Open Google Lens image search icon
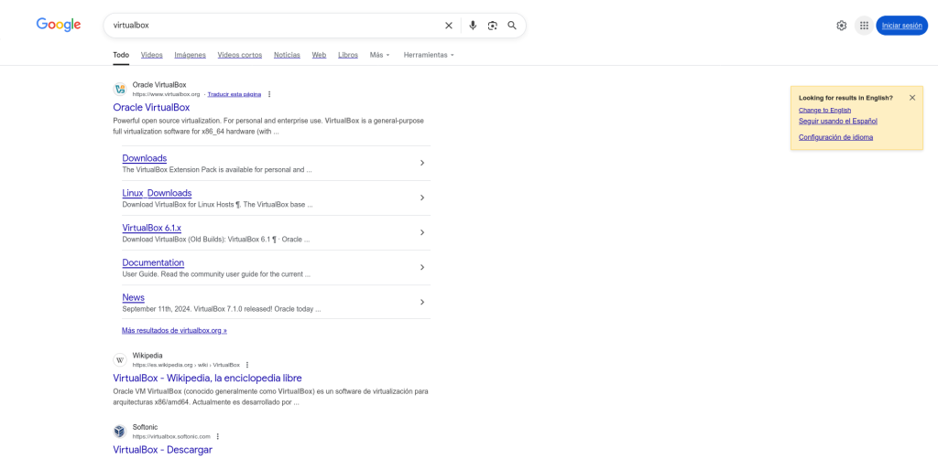 coord(493,26)
